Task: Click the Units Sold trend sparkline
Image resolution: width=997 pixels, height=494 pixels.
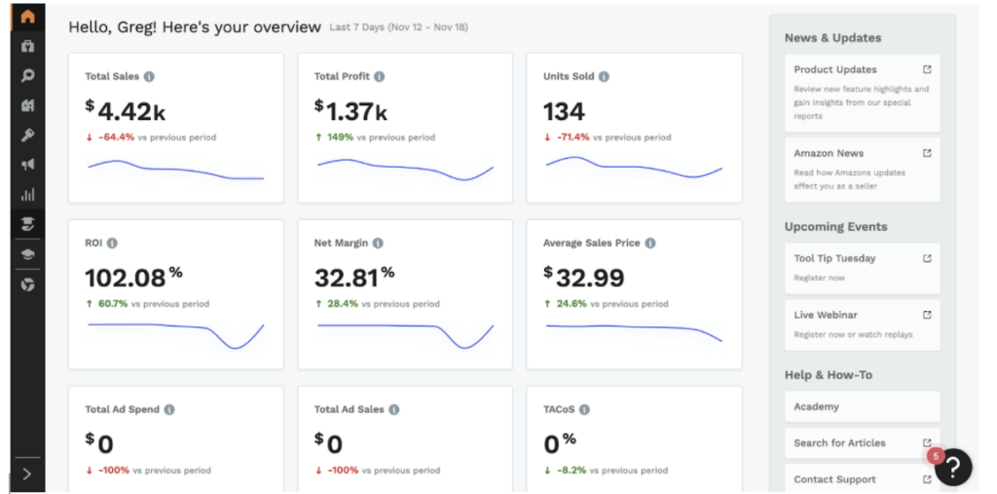Action: click(634, 167)
